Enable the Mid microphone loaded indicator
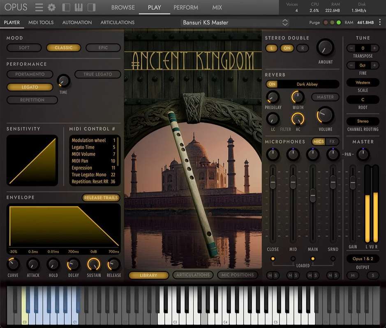Viewport: 386px width, 328px height. tap(293, 259)
